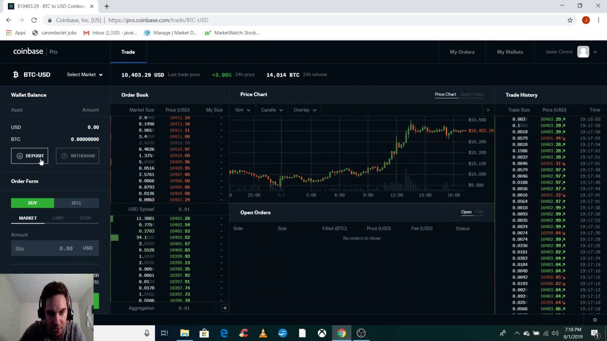Image resolution: width=607 pixels, height=341 pixels.
Task: Open the MarketWatch bookmark
Action: (x=232, y=33)
